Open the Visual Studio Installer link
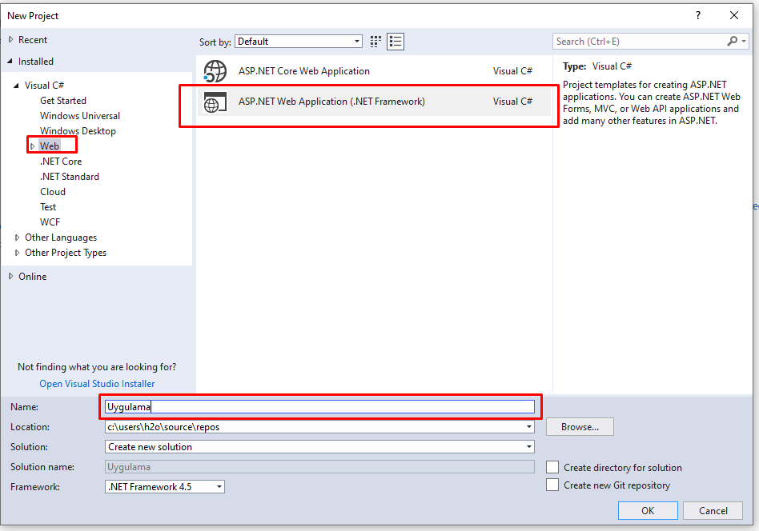Viewport: 759px width, 531px height. pos(96,383)
